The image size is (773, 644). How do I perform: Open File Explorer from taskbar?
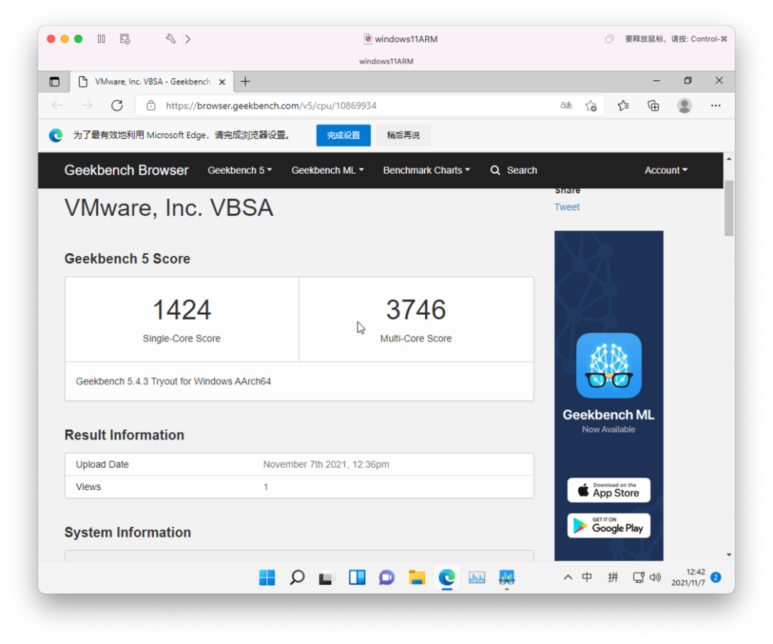pyautogui.click(x=417, y=577)
